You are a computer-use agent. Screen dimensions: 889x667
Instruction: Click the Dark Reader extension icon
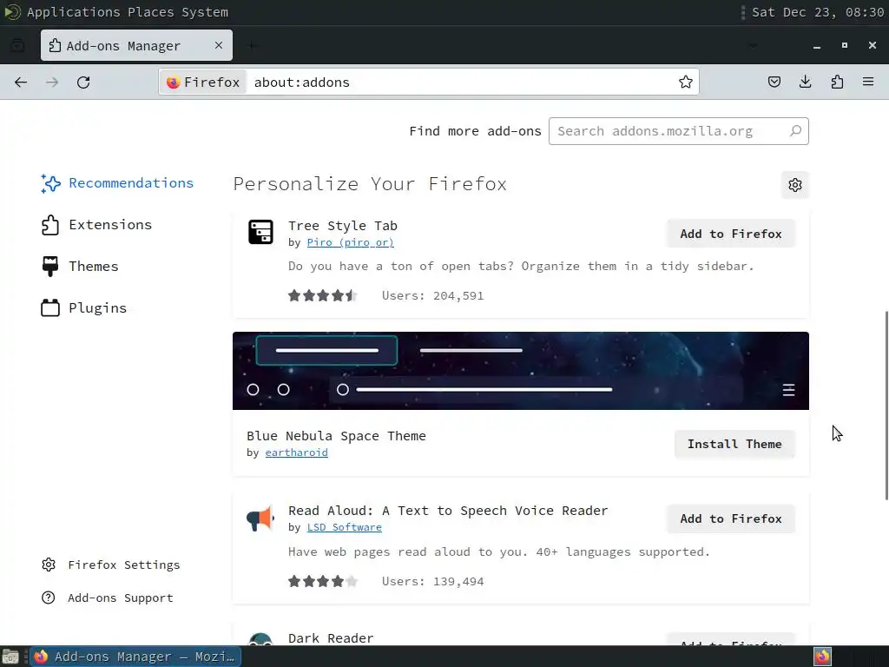260,639
